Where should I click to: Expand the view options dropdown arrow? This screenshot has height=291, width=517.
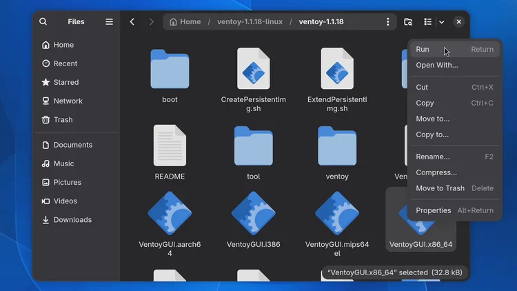point(441,22)
